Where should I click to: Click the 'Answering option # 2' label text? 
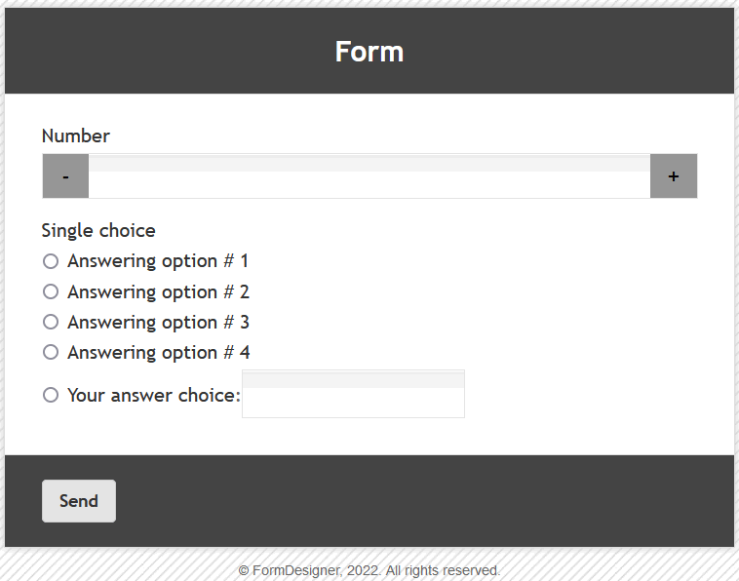pyautogui.click(x=158, y=291)
